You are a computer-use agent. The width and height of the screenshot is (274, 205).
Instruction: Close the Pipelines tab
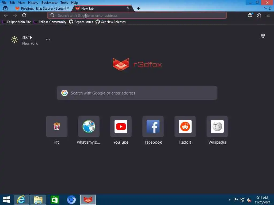pos(68,8)
